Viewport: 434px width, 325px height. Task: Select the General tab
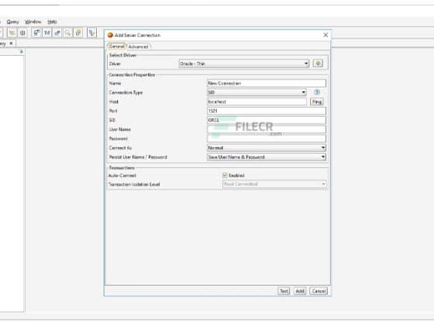click(116, 46)
